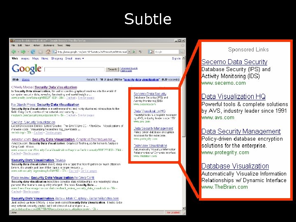Go to the Home page icon

(x=48, y=52)
